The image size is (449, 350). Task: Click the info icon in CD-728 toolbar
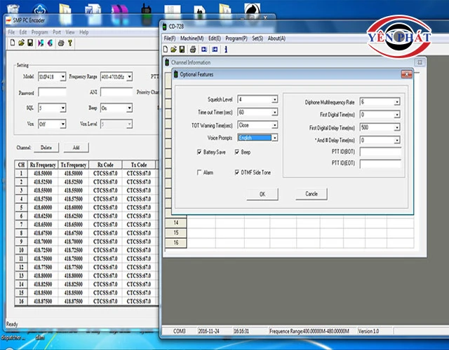[225, 50]
